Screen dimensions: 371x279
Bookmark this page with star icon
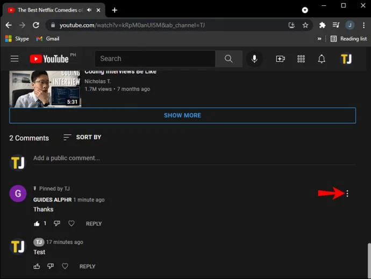(305, 25)
